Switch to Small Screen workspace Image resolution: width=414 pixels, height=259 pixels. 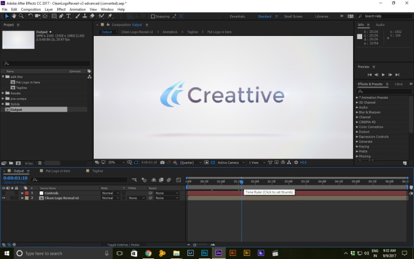[x=293, y=16]
